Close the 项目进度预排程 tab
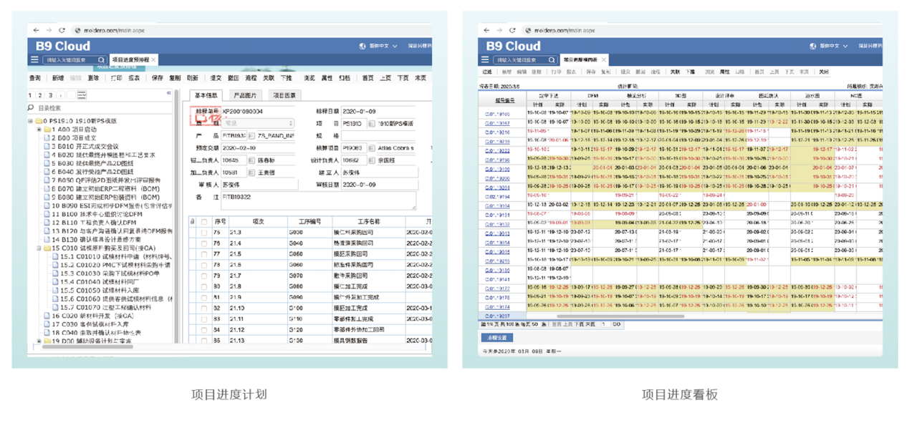 click(153, 60)
